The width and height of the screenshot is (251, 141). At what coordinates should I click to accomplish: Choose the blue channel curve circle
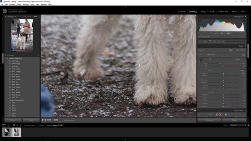click(229, 114)
